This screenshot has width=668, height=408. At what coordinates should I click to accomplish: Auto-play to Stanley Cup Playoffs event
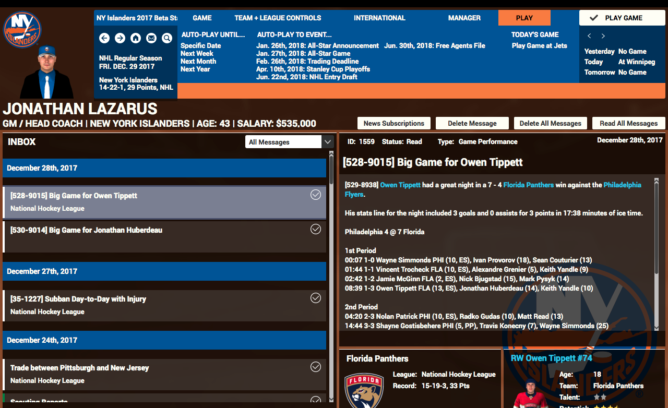coord(313,69)
